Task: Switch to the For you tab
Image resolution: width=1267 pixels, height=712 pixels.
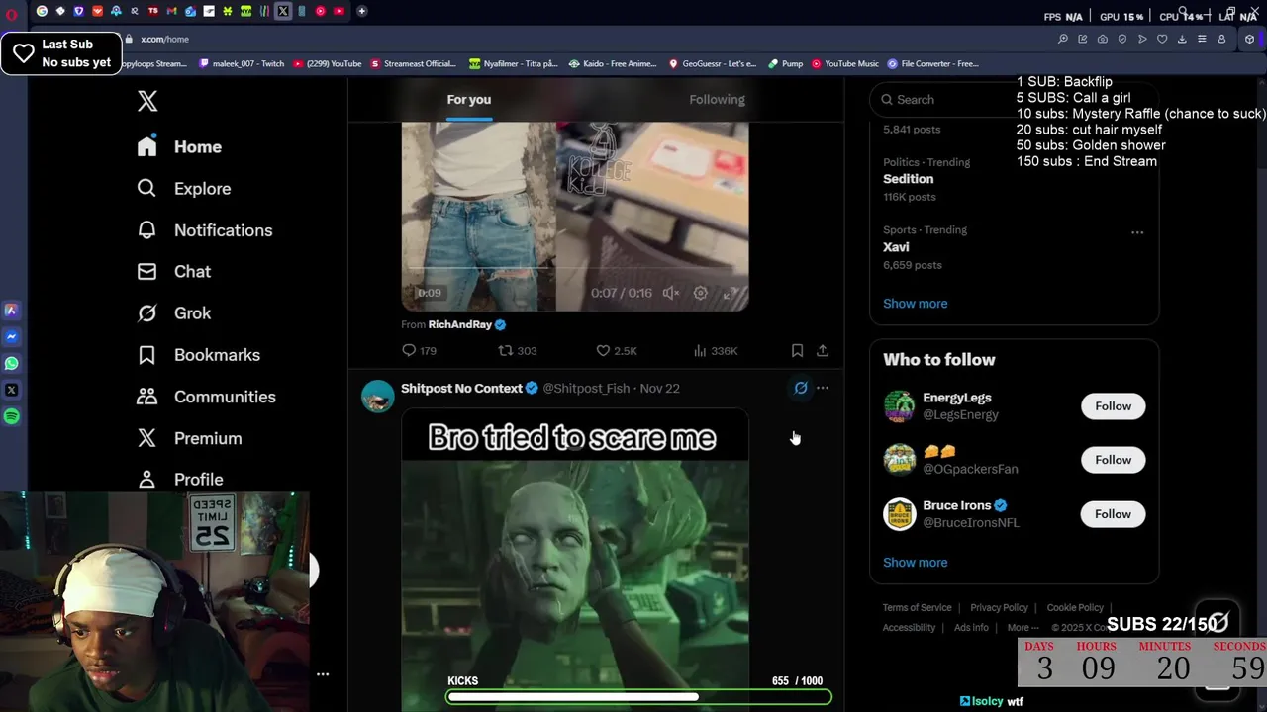Action: point(469,99)
